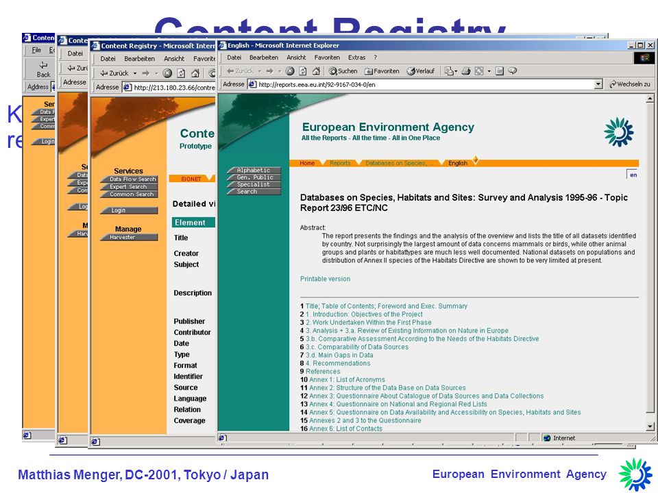Click the en language indicator
658x493 pixels.
[633, 175]
